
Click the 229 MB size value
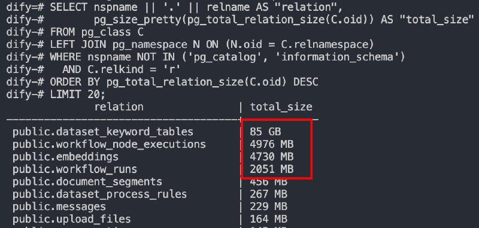(268, 206)
